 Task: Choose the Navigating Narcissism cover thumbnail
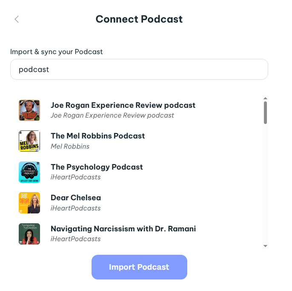point(29,234)
